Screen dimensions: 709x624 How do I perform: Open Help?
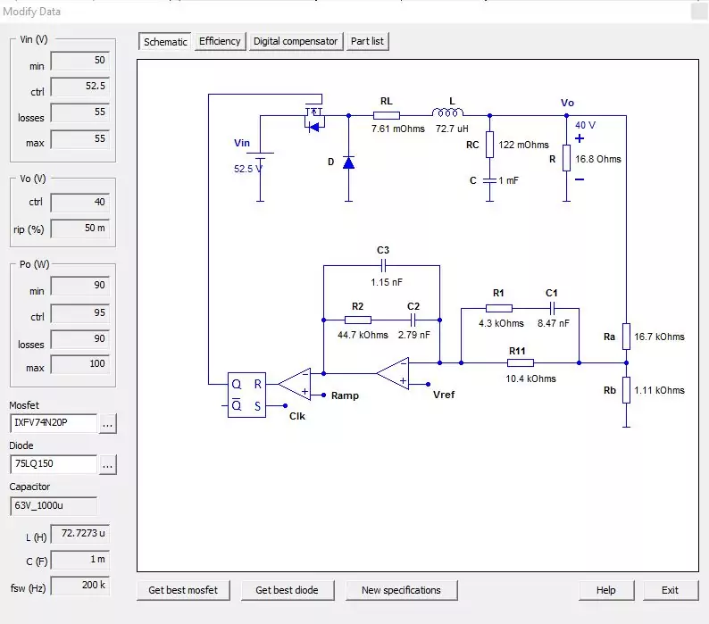[x=606, y=590]
